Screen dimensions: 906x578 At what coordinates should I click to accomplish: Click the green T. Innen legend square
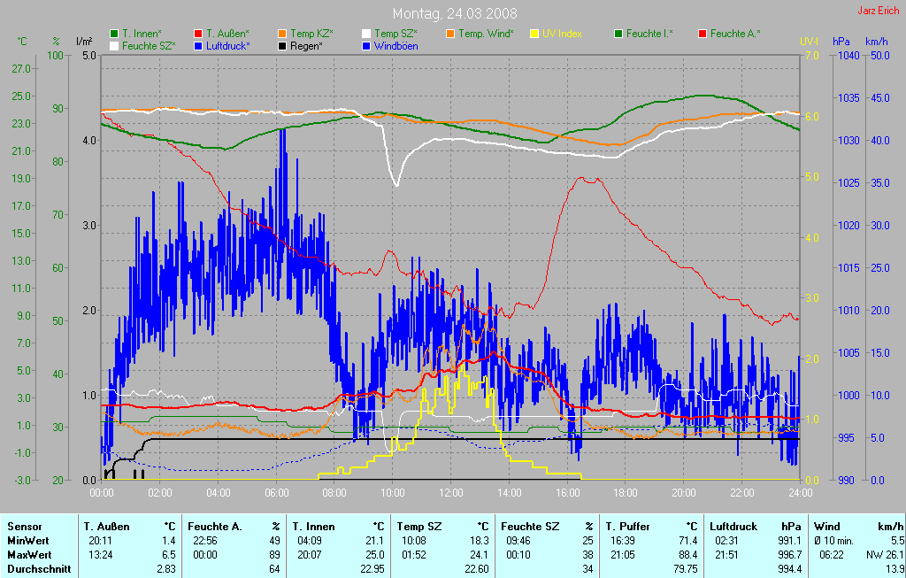tap(114, 34)
